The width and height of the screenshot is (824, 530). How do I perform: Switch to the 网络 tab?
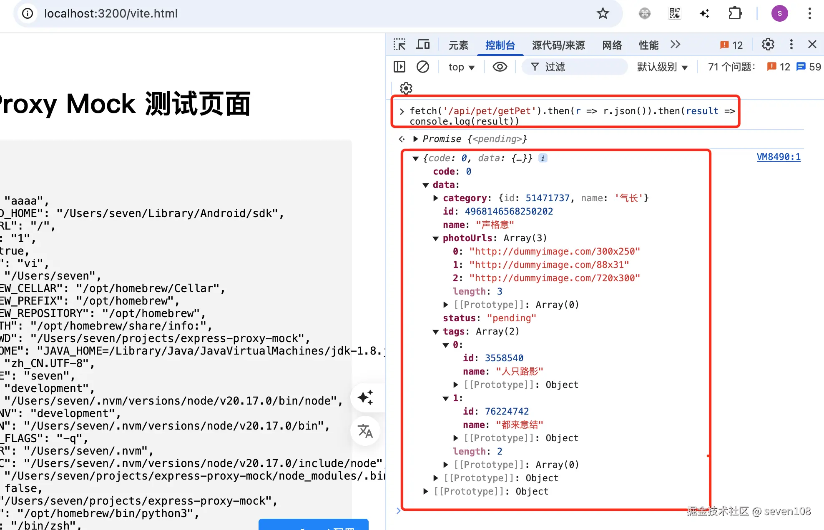click(612, 45)
